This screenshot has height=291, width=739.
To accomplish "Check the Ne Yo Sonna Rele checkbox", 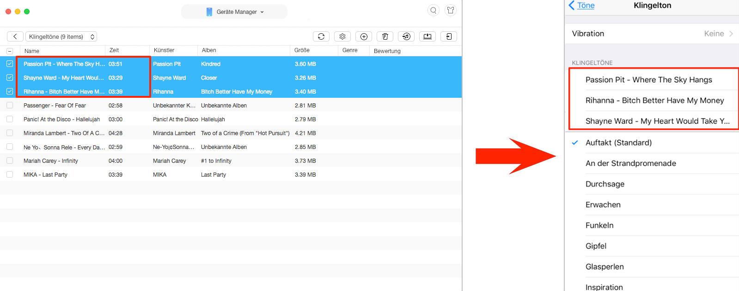I will click(x=10, y=147).
